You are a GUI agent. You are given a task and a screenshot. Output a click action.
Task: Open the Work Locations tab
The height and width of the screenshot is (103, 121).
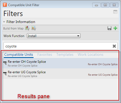[90, 54]
